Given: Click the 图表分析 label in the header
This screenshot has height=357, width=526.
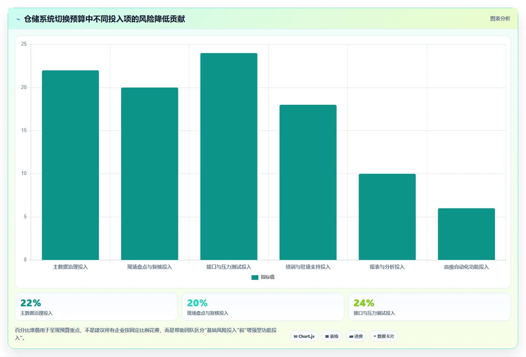Looking at the screenshot, I should click(500, 18).
